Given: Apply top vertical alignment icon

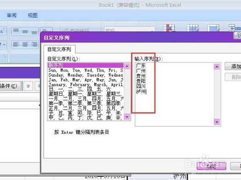Looking at the screenshot, I should coord(16,32).
